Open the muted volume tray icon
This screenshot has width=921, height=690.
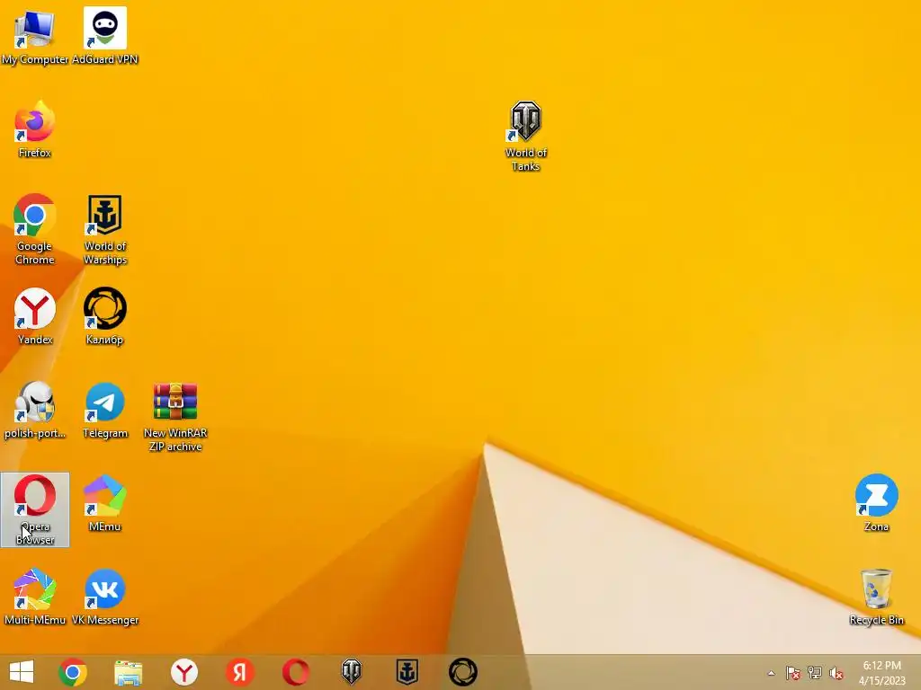[836, 673]
